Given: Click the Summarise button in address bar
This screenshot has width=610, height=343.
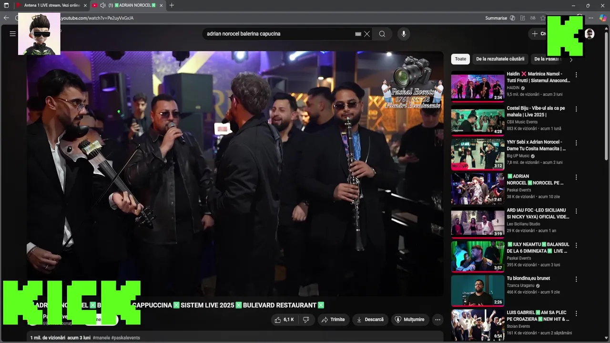Looking at the screenshot, I should pos(496,18).
